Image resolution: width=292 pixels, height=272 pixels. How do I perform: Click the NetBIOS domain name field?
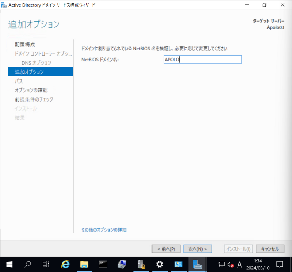click(x=203, y=59)
